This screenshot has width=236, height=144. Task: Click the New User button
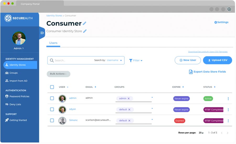point(187,60)
